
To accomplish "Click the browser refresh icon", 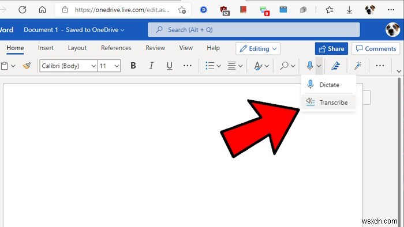I will 23,10.
